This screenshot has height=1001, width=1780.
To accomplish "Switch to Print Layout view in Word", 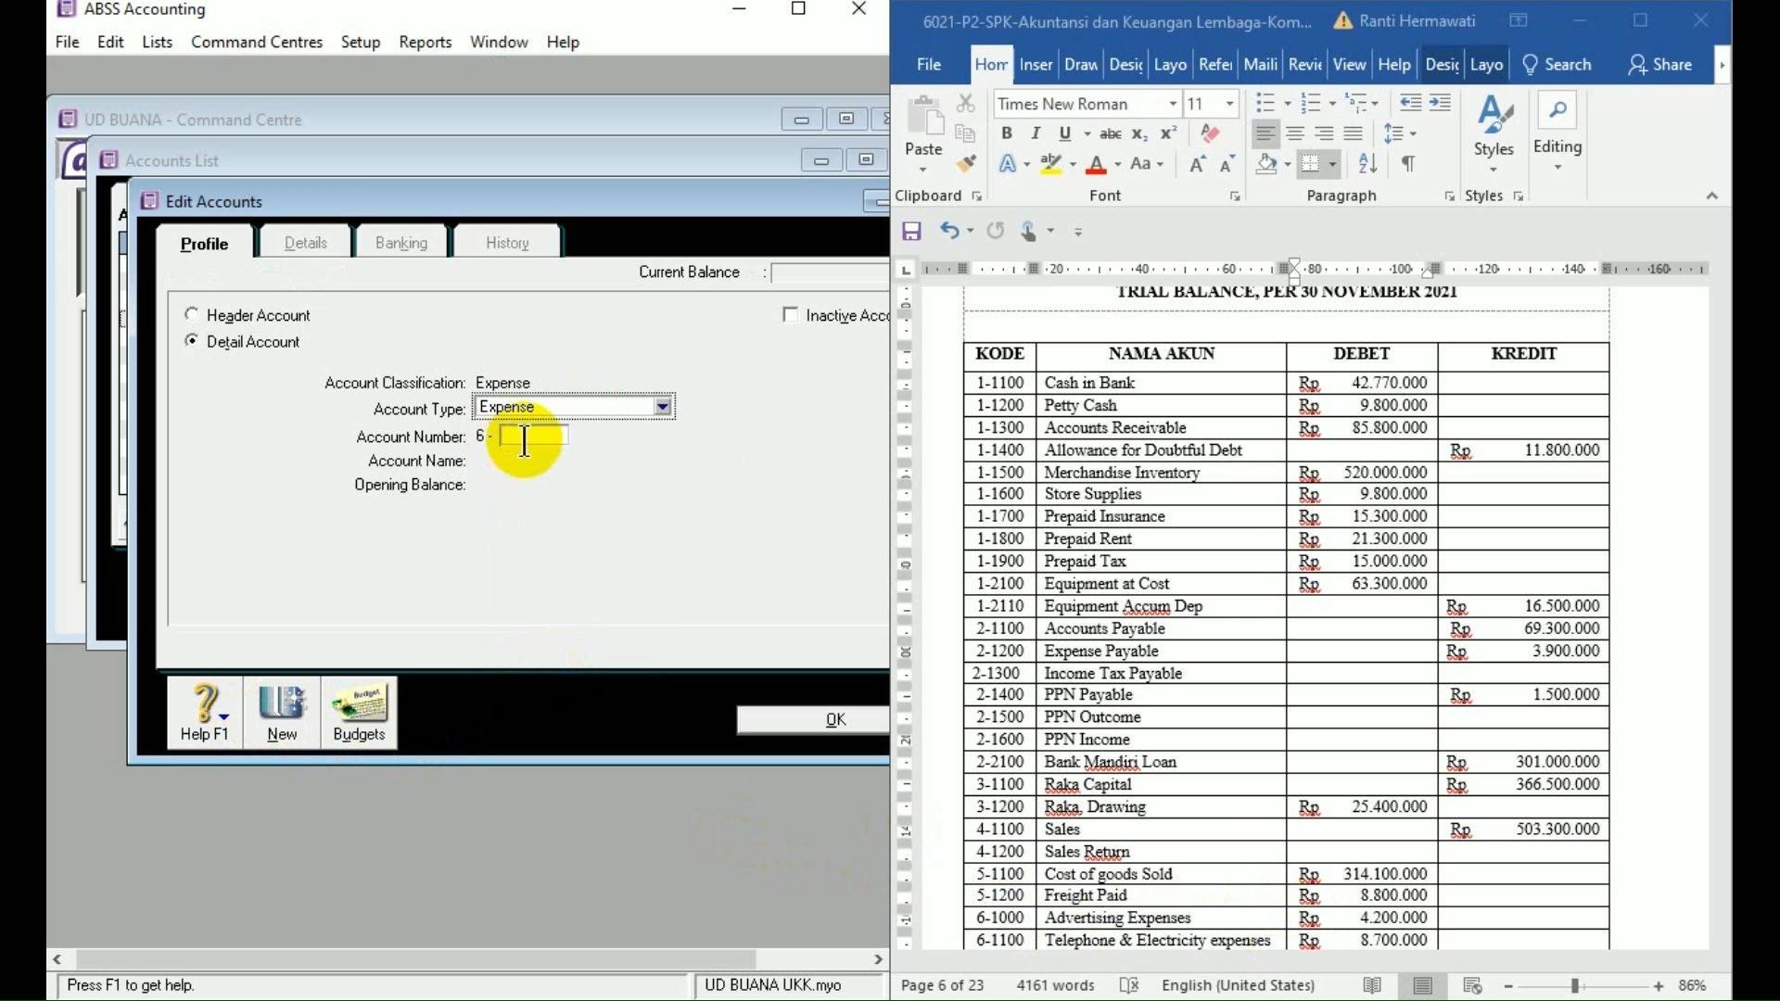I will (1422, 985).
